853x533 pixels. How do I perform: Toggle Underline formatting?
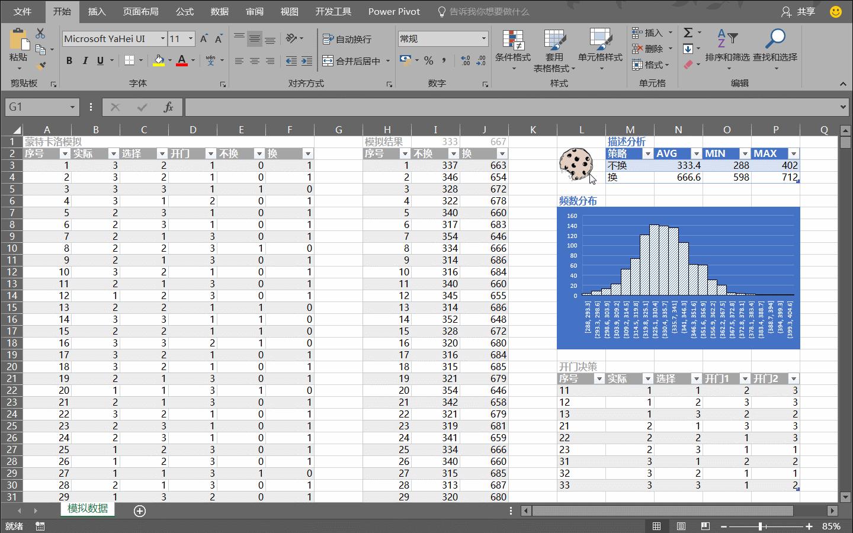100,60
